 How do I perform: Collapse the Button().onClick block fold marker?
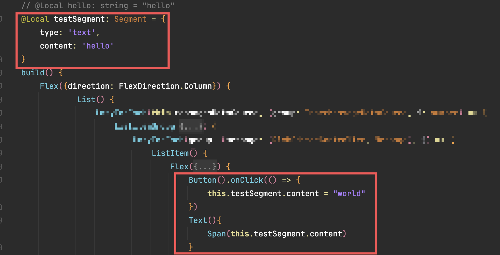coord(1,180)
